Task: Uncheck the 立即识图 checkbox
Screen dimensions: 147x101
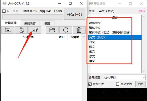Action: coord(90,84)
